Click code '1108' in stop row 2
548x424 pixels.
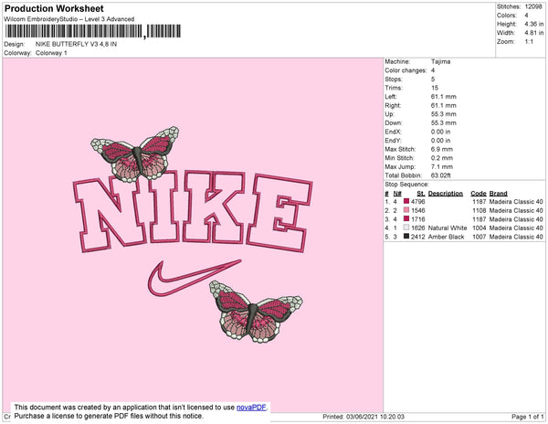(479, 210)
